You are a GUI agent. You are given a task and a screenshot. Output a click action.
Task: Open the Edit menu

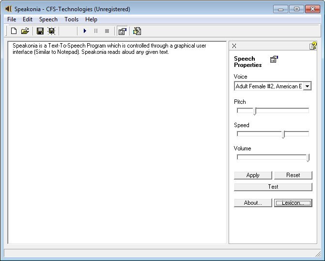(x=28, y=19)
